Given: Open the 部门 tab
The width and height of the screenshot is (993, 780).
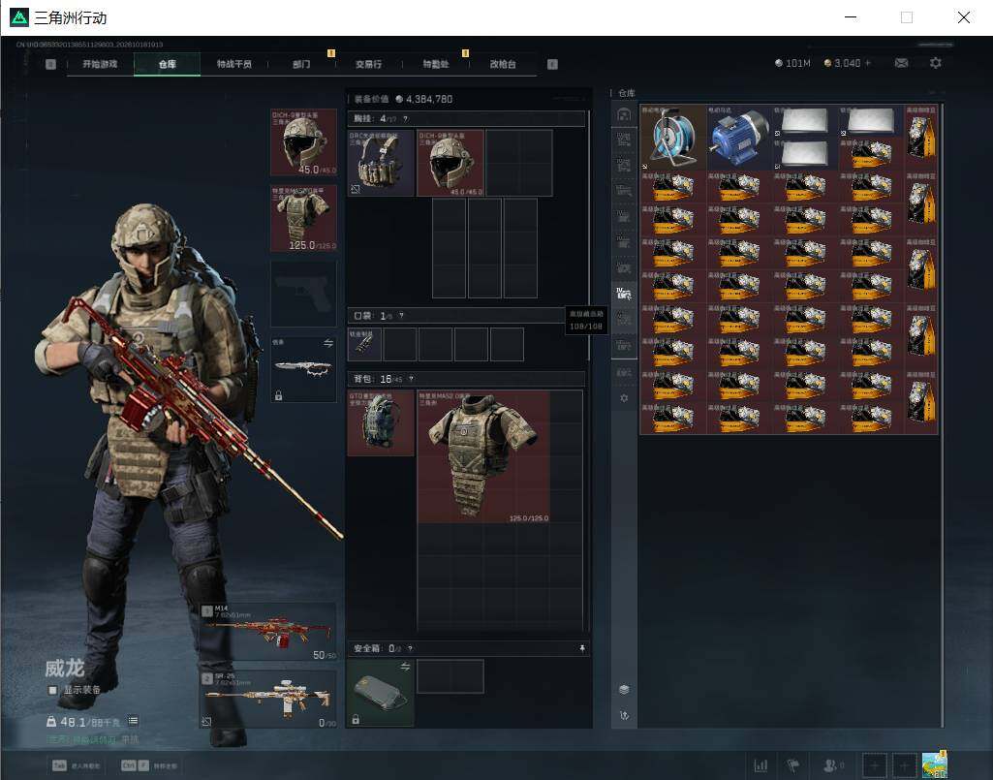Looking at the screenshot, I should pos(301,64).
